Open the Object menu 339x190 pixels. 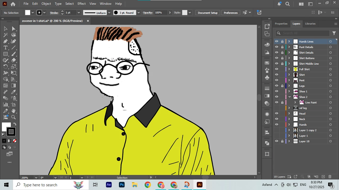(46, 4)
